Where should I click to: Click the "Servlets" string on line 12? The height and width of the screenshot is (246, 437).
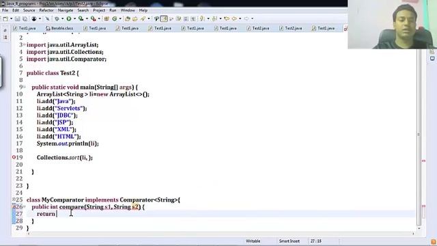(x=70, y=108)
